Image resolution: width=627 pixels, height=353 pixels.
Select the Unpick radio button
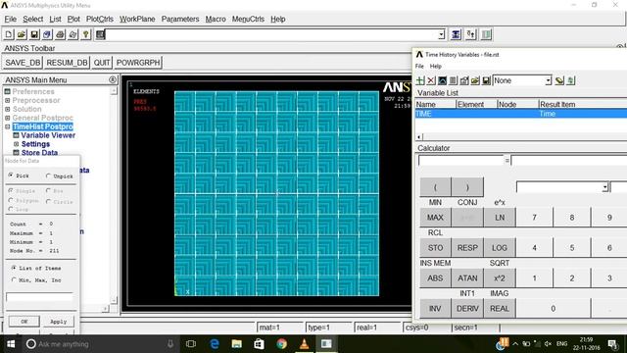(x=48, y=176)
